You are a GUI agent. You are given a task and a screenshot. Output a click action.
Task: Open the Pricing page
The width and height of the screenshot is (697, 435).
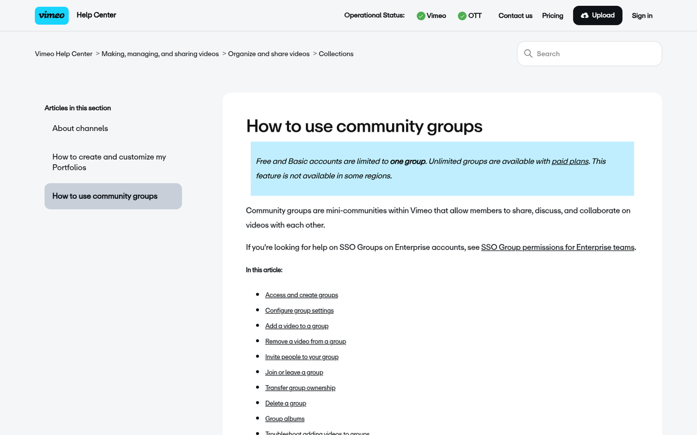pos(552,16)
